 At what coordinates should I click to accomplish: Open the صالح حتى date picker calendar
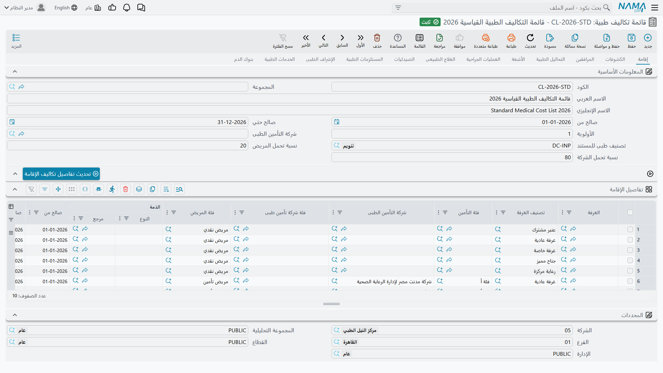coord(12,122)
